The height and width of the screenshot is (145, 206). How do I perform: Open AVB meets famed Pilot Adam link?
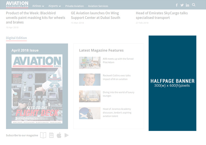(x=118, y=61)
